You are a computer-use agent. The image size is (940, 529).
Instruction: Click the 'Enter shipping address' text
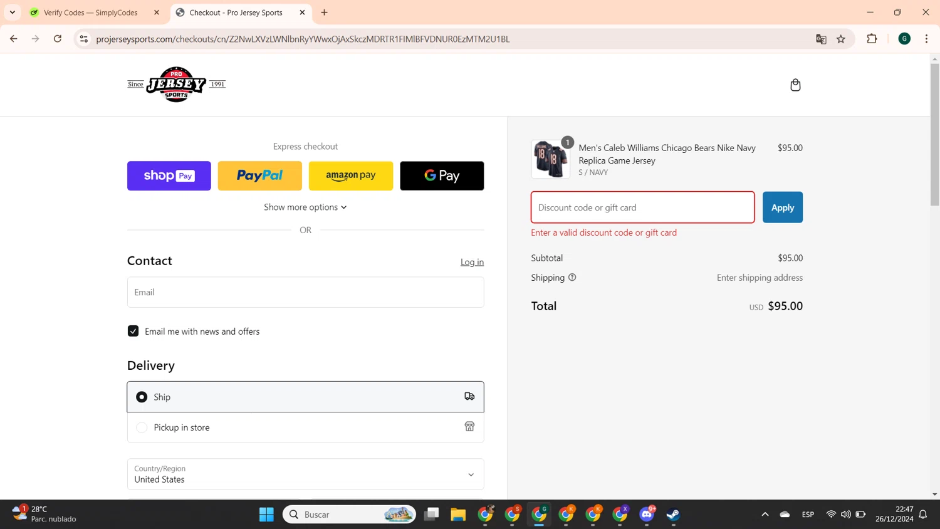point(760,278)
